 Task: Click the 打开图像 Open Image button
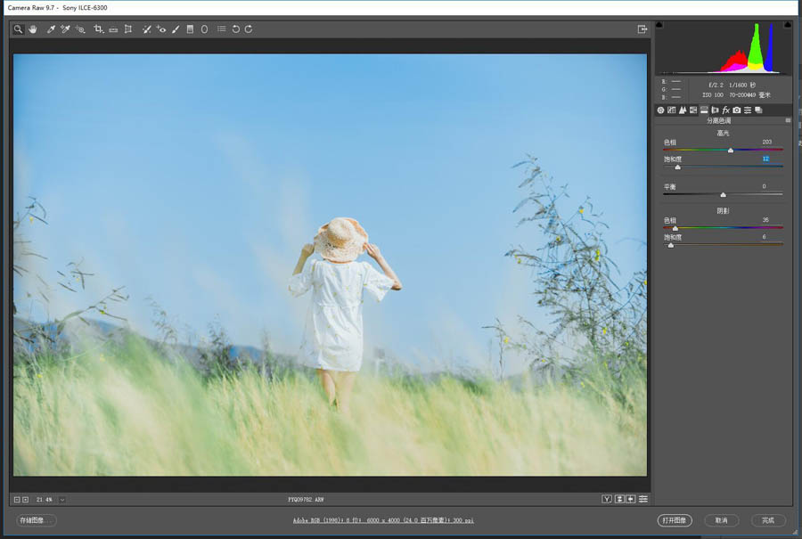(x=675, y=520)
